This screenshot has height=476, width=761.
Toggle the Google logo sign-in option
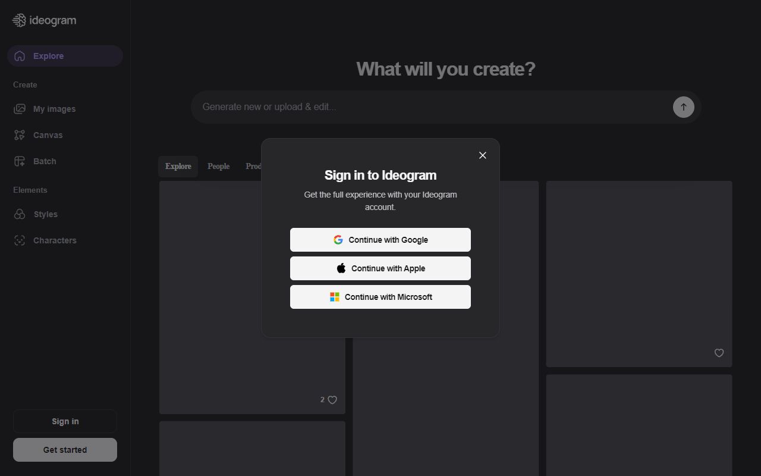[338, 239]
